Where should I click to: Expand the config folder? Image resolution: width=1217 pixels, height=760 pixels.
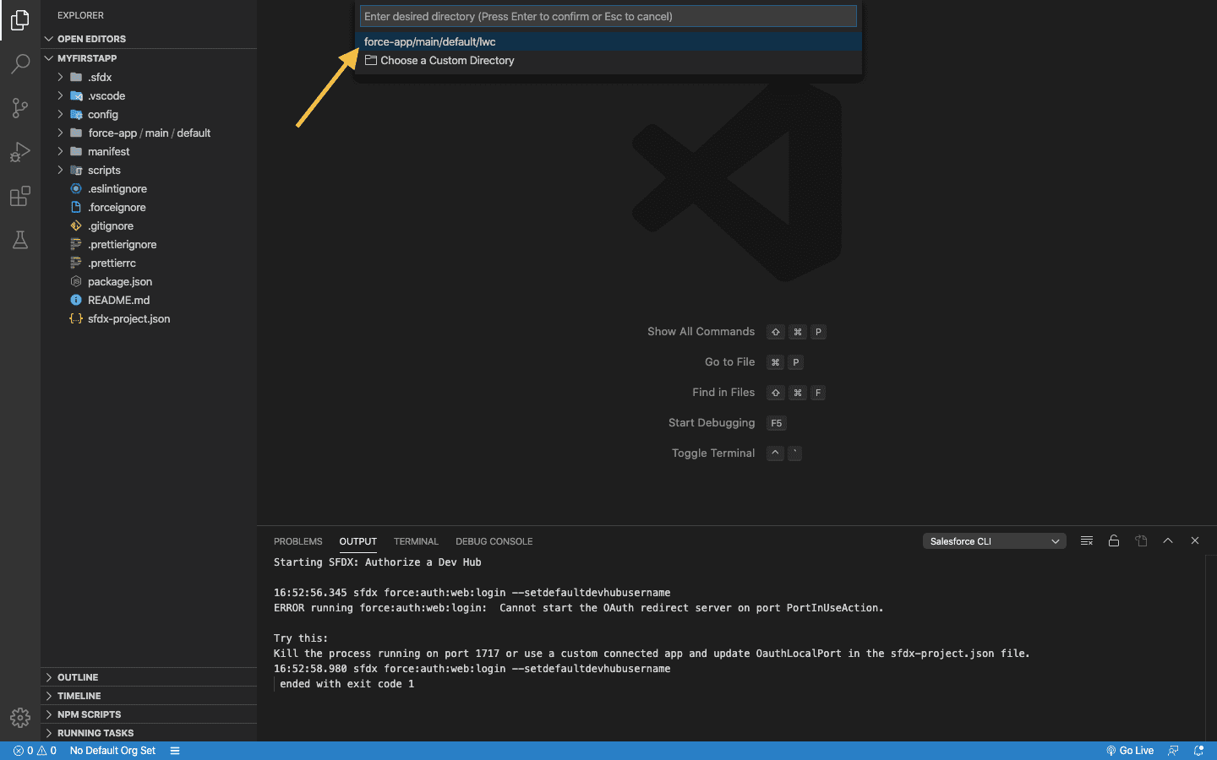[149, 114]
